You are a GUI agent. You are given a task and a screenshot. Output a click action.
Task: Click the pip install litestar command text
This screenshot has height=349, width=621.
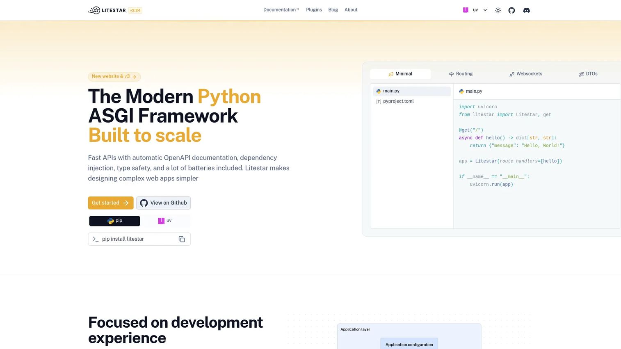(123, 239)
